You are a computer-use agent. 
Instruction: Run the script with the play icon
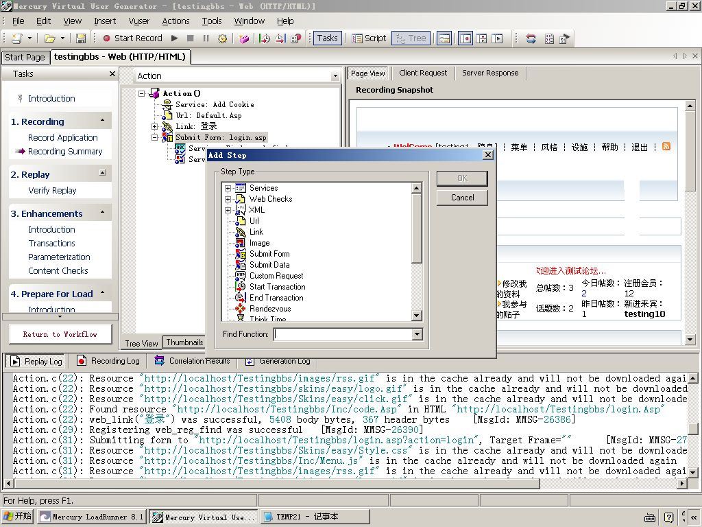point(175,38)
